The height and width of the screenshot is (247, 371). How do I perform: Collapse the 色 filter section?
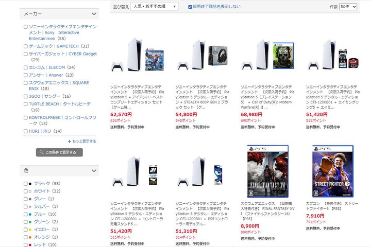pyautogui.click(x=94, y=171)
